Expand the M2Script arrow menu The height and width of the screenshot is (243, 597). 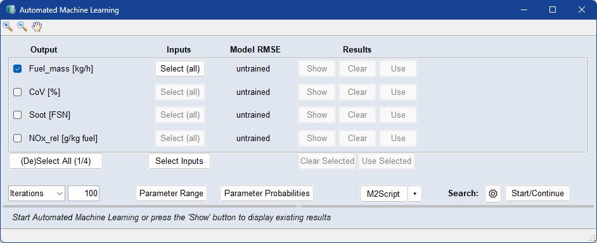[415, 194]
